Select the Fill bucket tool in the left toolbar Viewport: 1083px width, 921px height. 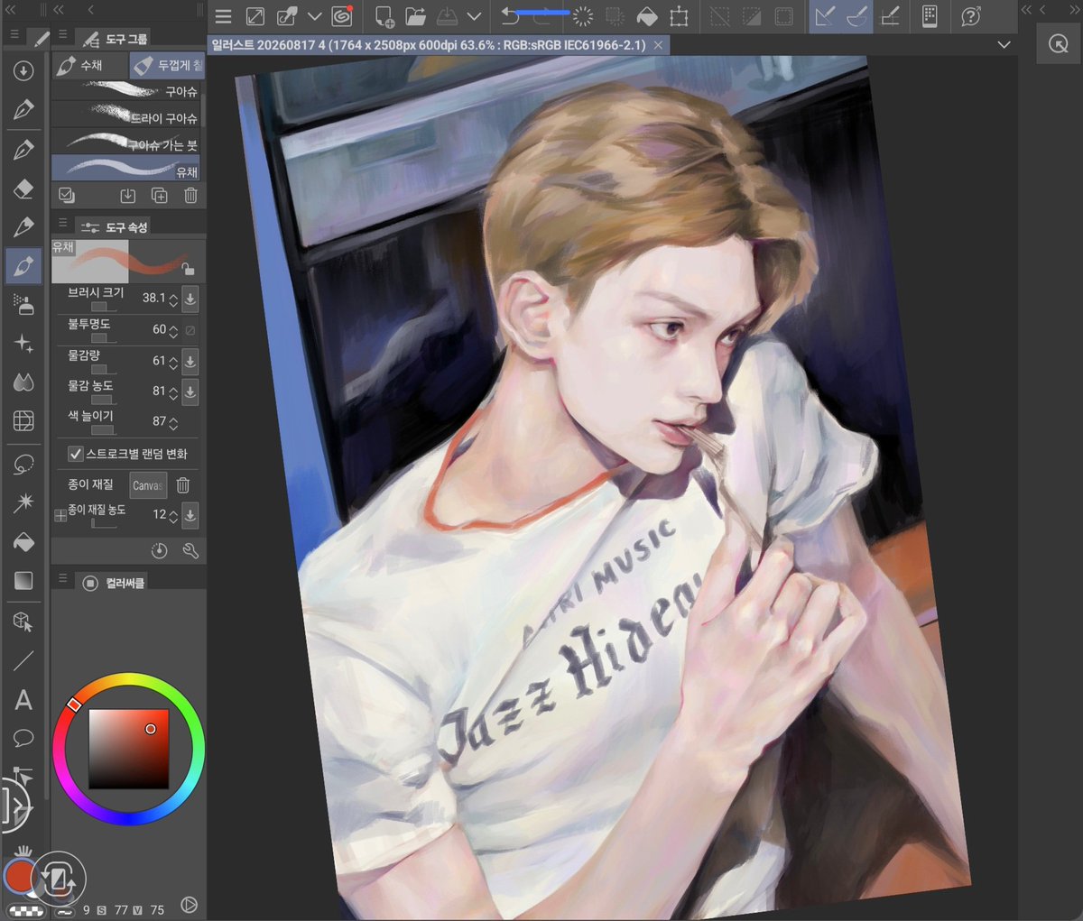tap(23, 541)
